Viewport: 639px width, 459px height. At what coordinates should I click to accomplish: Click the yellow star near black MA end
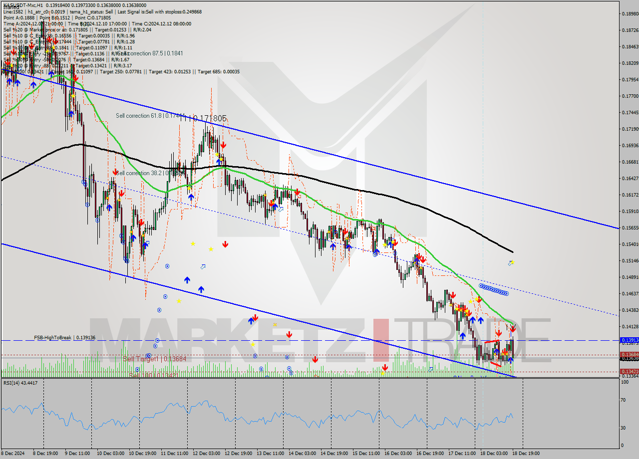click(513, 262)
